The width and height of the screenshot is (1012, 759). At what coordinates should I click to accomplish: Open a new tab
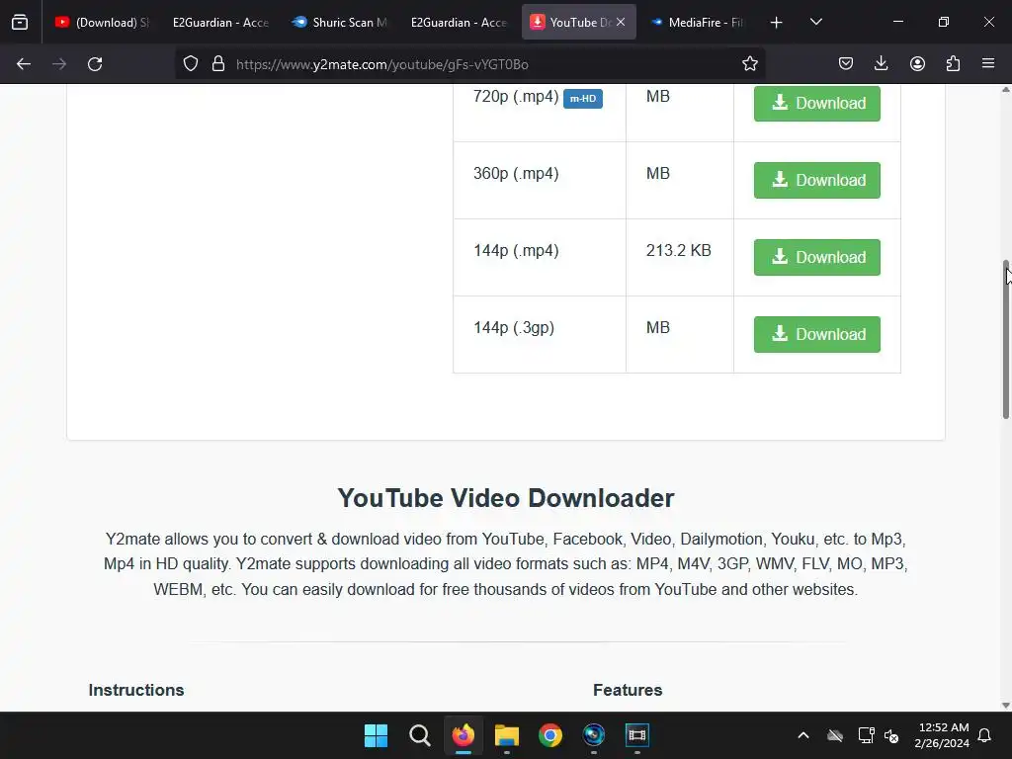pos(777,23)
